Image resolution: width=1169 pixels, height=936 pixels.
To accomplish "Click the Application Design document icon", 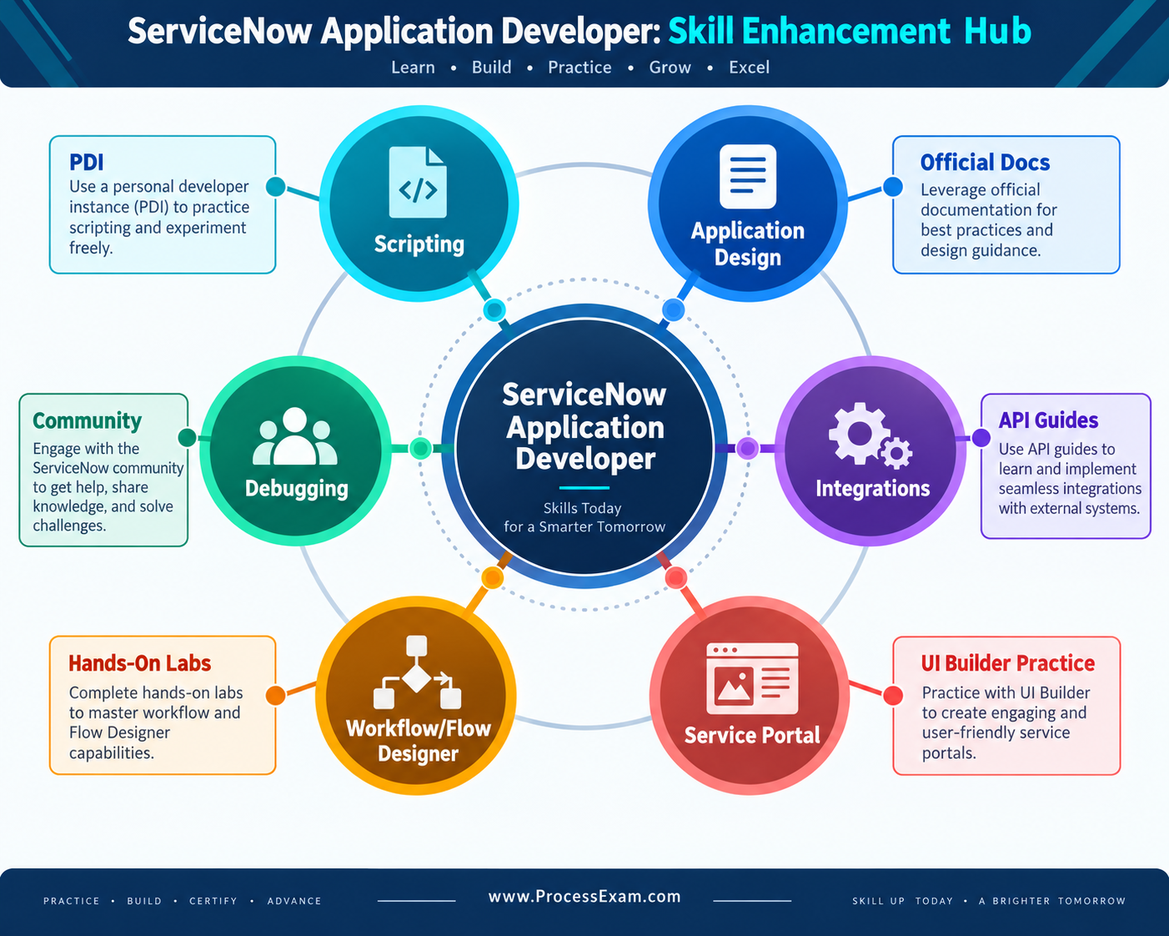I will [748, 176].
